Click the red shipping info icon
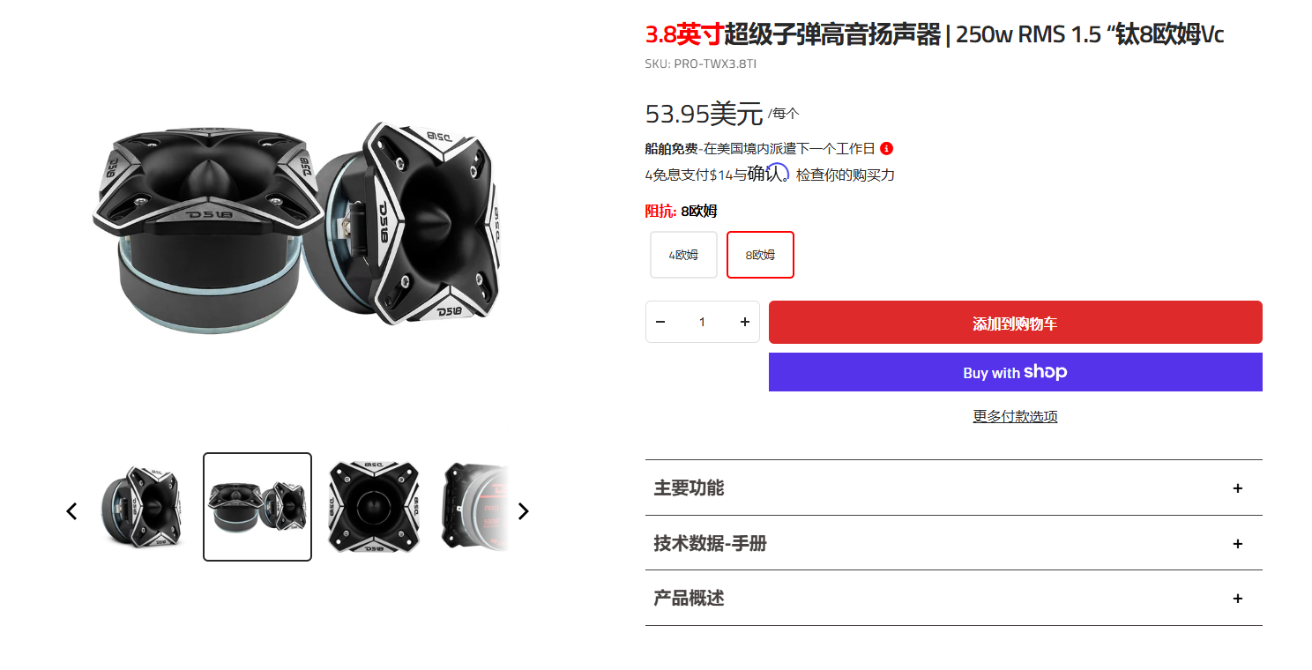The image size is (1312, 670). pos(887,148)
